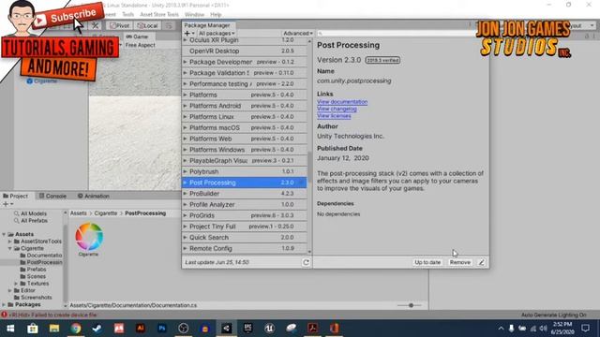The image size is (600, 337).
Task: Switch to the Console tab
Action: pos(52,196)
